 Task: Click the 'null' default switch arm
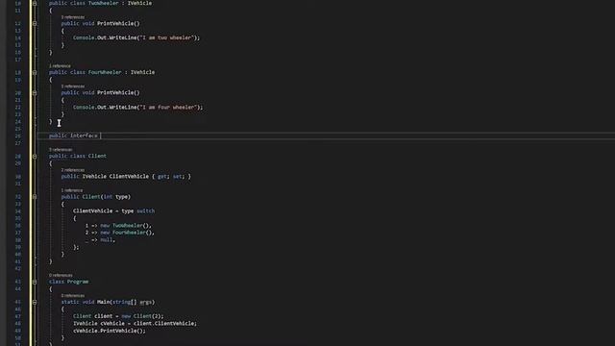coord(107,240)
